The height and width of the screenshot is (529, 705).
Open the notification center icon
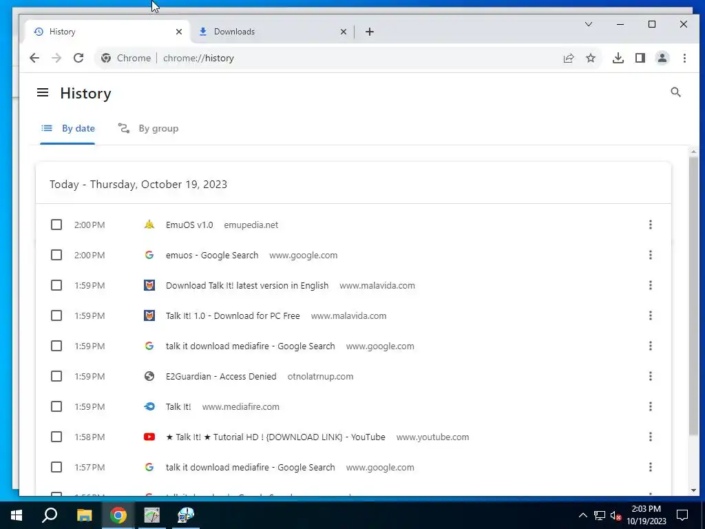682,515
